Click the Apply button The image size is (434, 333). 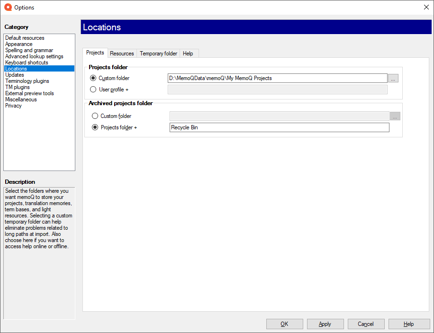point(325,324)
